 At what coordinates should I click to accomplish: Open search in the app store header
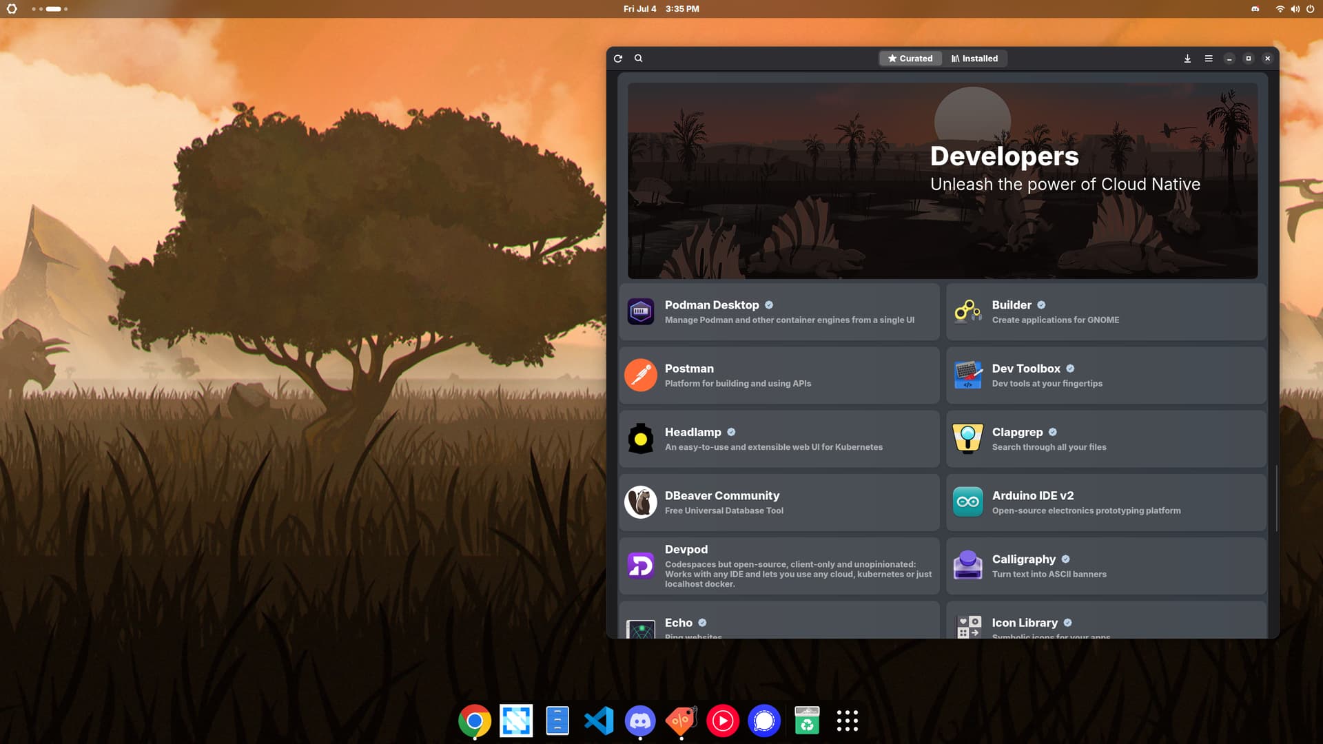[x=639, y=59]
